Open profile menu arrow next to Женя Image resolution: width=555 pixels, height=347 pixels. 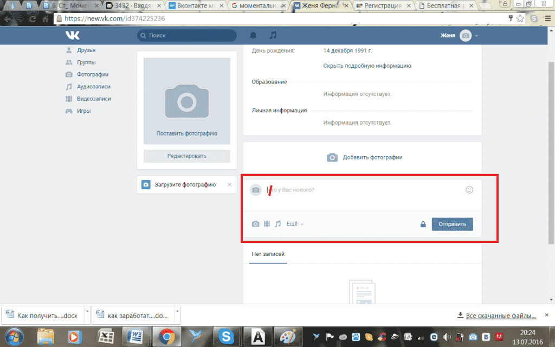[476, 36]
